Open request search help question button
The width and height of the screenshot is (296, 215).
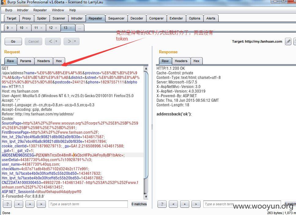pyautogui.click(x=7, y=204)
